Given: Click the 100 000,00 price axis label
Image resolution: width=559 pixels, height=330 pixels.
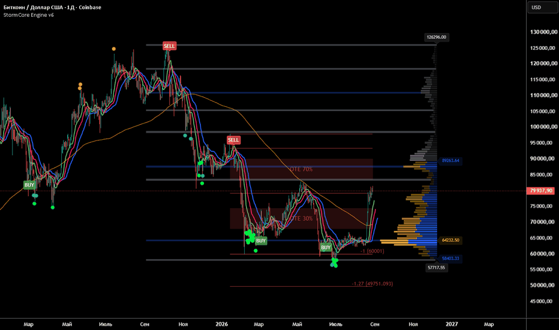Looking at the screenshot, I should 543,127.
